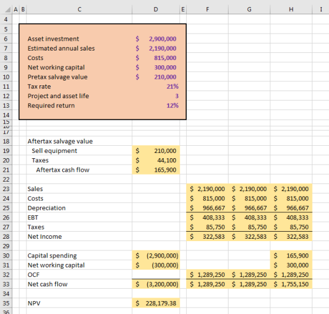This screenshot has height=314, width=329.
Task: Select the (2,900,000) capital spending cell
Action: [x=156, y=256]
